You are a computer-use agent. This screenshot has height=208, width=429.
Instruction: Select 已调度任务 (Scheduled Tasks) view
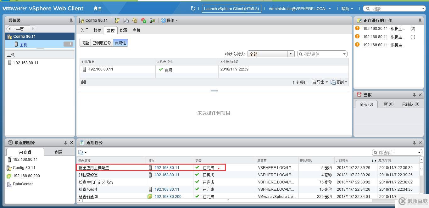tap(102, 43)
